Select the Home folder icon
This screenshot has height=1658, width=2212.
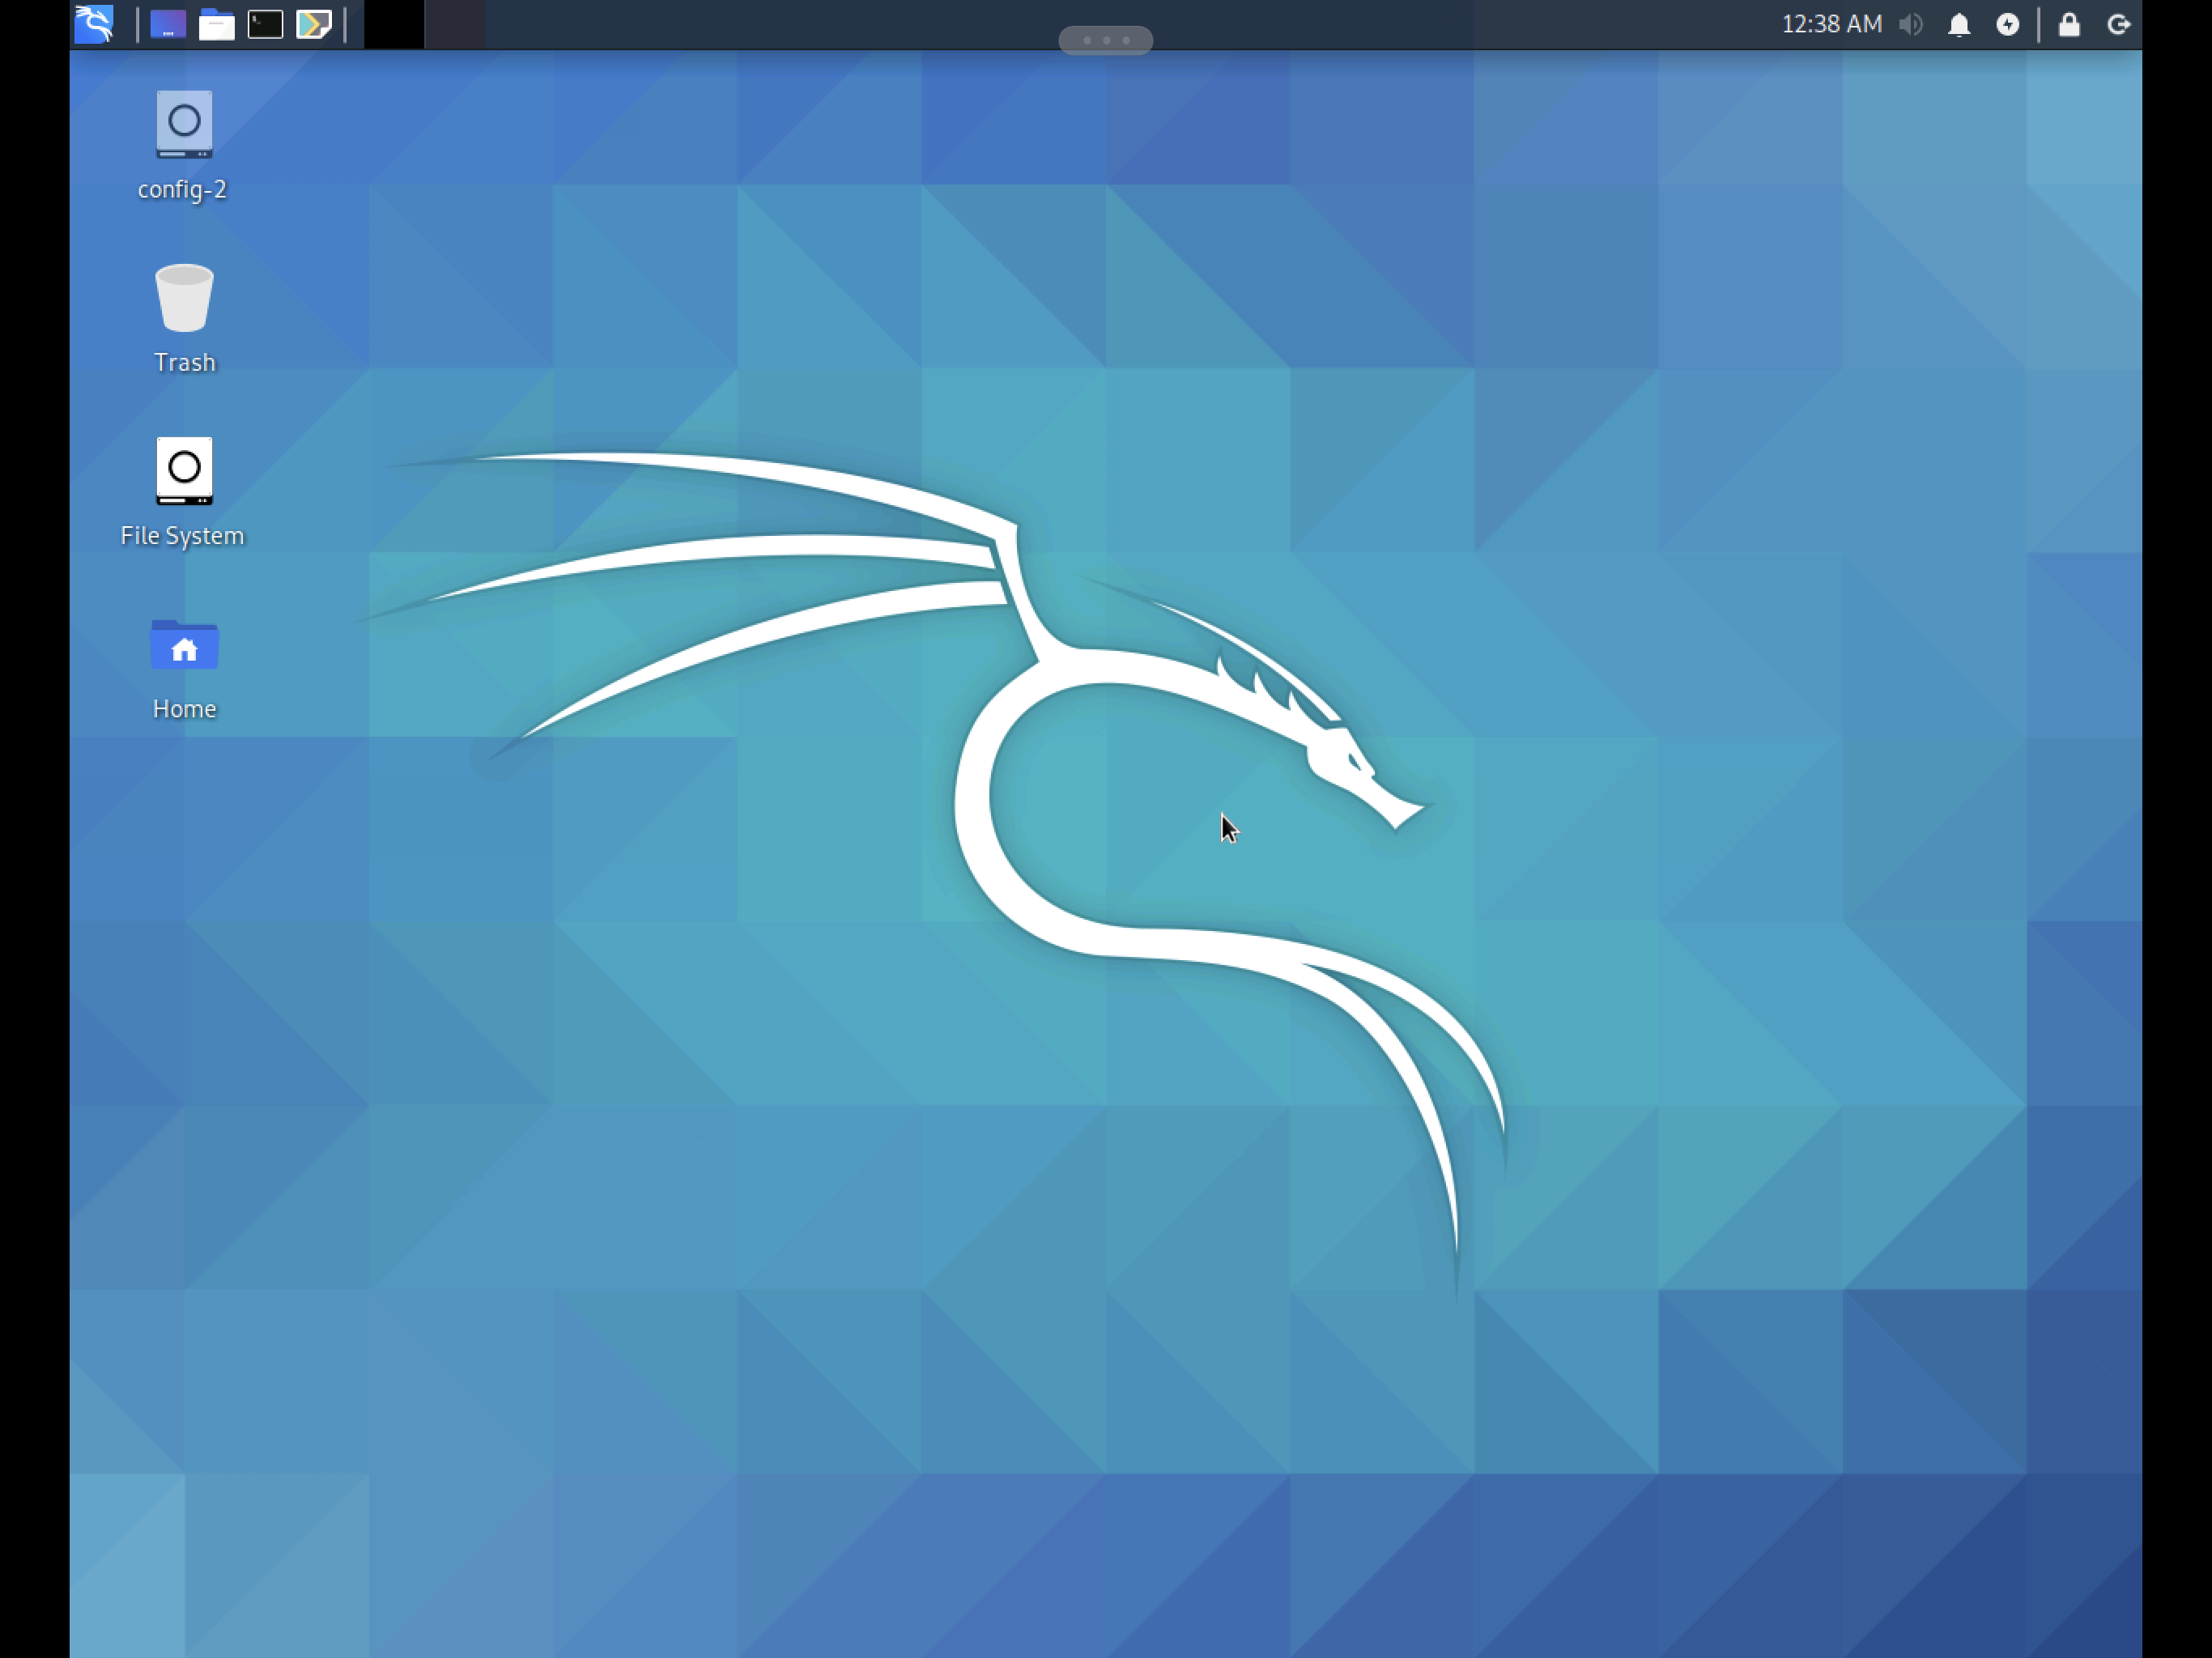[184, 645]
